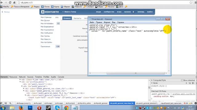Open the Яндекс bookmark

click(x=35, y=7)
